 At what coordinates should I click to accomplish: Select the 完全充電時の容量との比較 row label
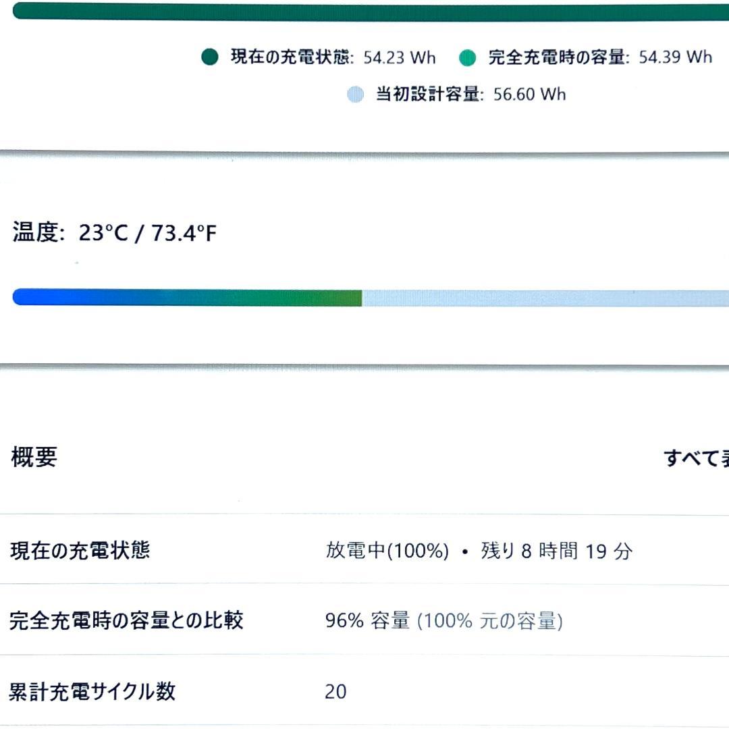pyautogui.click(x=126, y=620)
